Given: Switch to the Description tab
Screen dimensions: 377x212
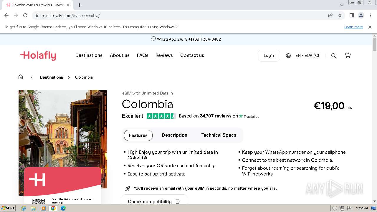Looking at the screenshot, I should pyautogui.click(x=175, y=135).
